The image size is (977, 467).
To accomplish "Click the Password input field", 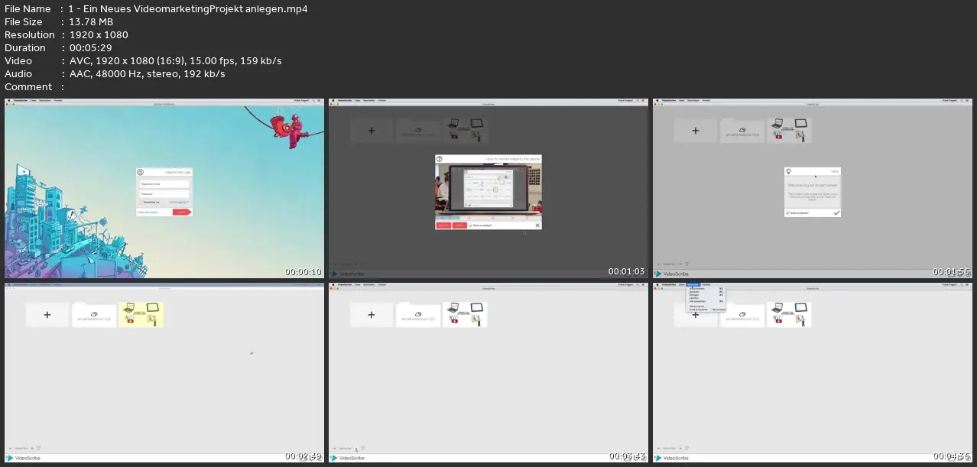I will pos(164,193).
